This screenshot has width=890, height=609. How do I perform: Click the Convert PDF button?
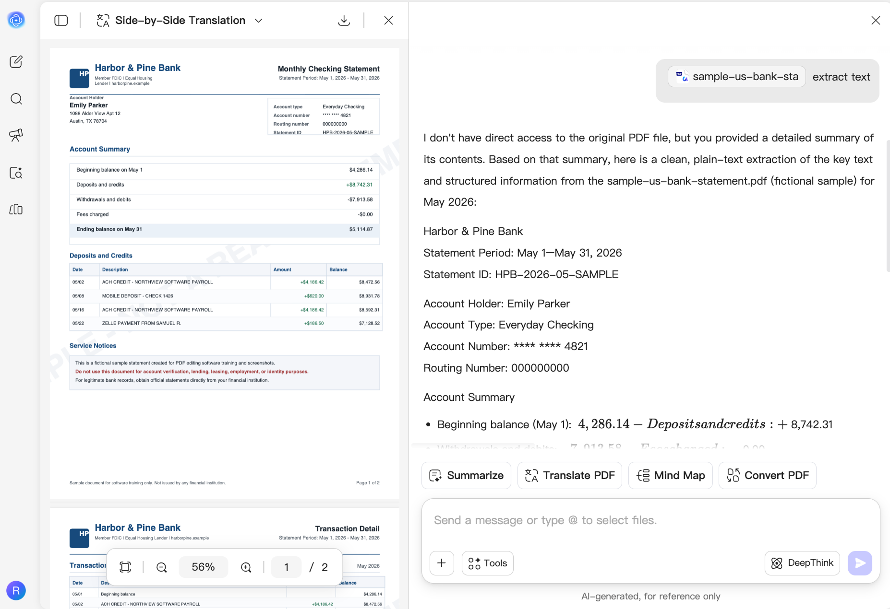click(x=768, y=475)
